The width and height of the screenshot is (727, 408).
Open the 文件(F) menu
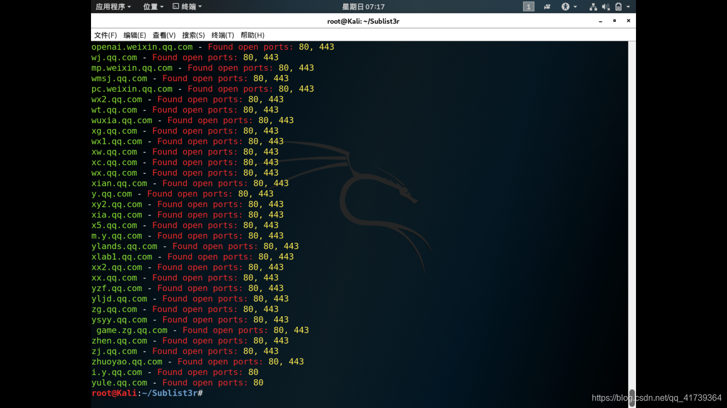pos(105,35)
